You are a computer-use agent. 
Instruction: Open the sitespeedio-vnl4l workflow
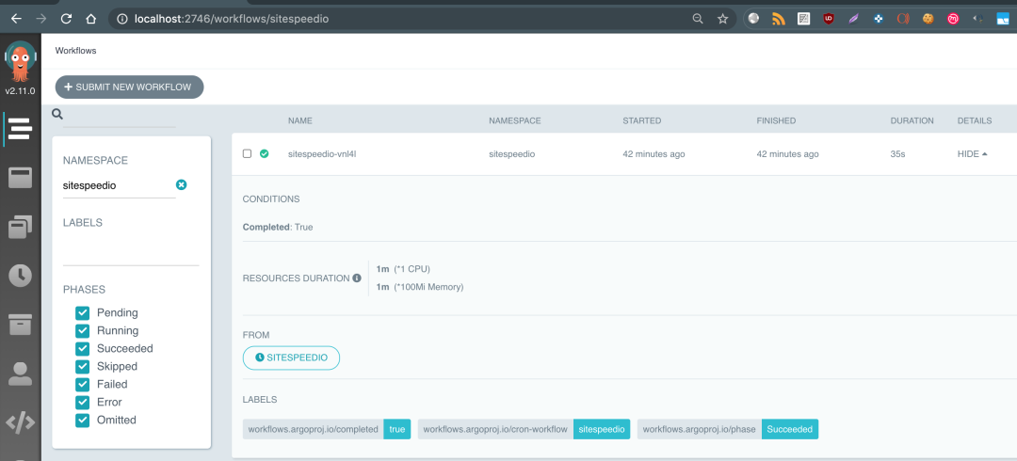coord(322,154)
